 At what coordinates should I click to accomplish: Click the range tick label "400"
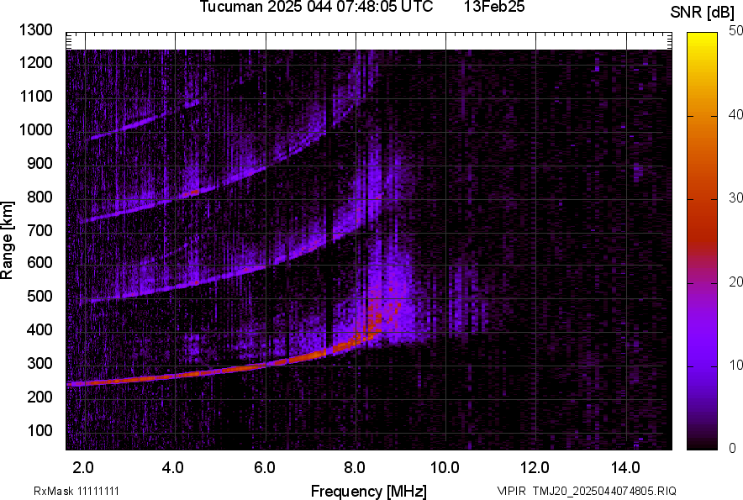tap(40, 329)
